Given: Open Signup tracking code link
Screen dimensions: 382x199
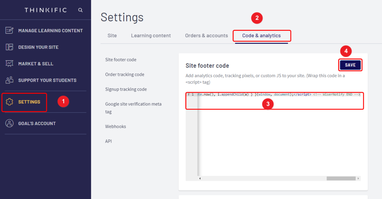Looking at the screenshot, I should coord(126,89).
